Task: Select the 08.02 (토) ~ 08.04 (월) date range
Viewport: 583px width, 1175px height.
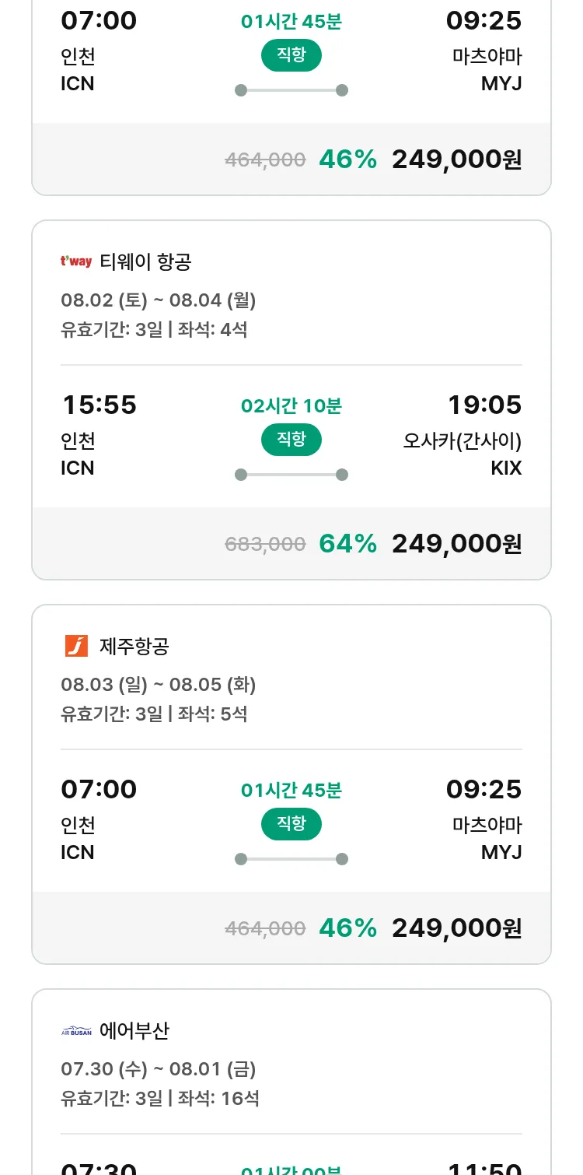Action: 159,300
